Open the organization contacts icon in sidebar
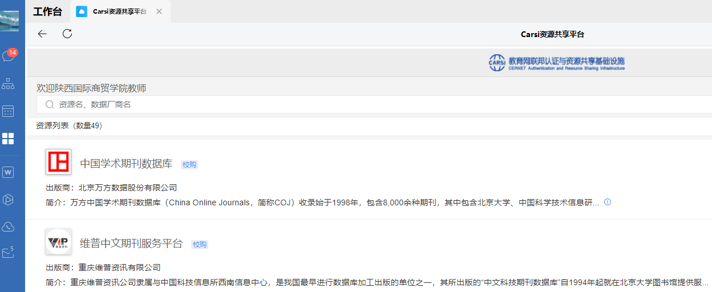The height and width of the screenshot is (292, 712). [9, 84]
